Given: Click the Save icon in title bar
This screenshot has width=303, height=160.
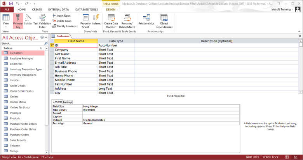Looking at the screenshot, I should (11, 3).
